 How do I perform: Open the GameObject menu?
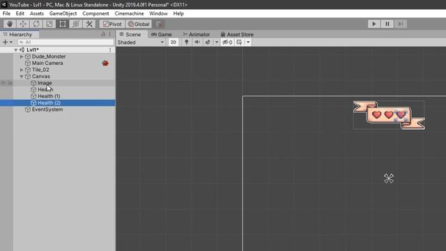point(63,13)
